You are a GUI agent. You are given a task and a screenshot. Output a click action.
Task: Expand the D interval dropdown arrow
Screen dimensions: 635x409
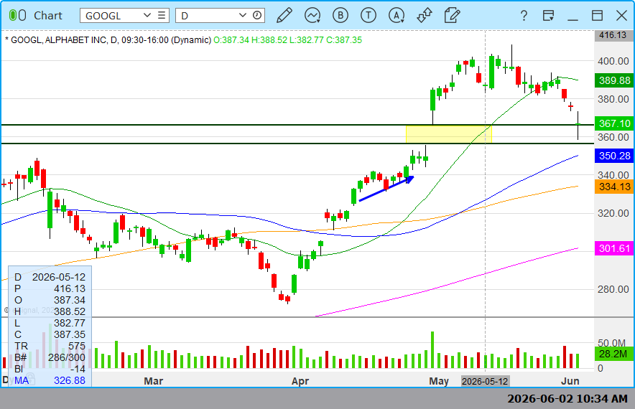(243, 15)
